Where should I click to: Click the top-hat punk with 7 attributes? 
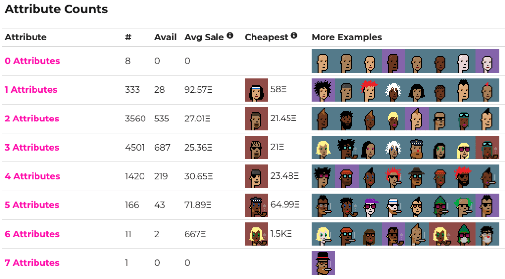[324, 263]
